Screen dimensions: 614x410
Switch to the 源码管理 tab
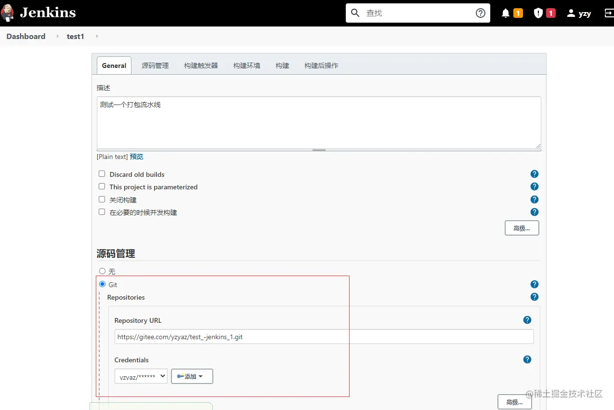pos(155,66)
